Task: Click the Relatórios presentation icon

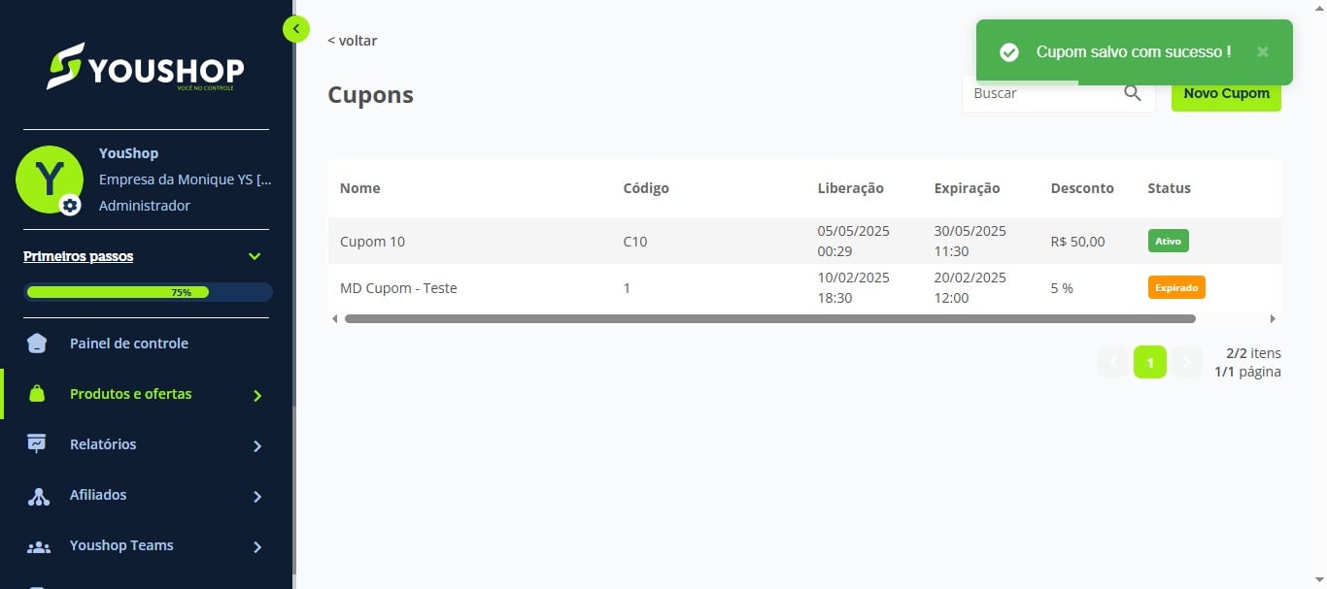Action: [x=37, y=444]
